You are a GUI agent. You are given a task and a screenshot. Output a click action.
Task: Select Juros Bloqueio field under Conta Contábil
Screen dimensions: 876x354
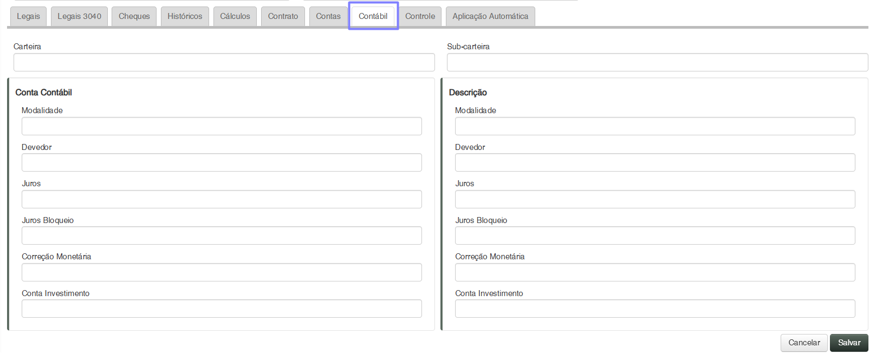(x=222, y=235)
